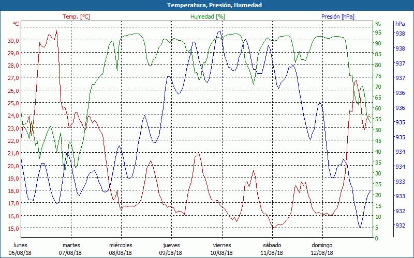Click the 18,0 temperature axis value
The image size is (414, 258).
[x=14, y=191]
